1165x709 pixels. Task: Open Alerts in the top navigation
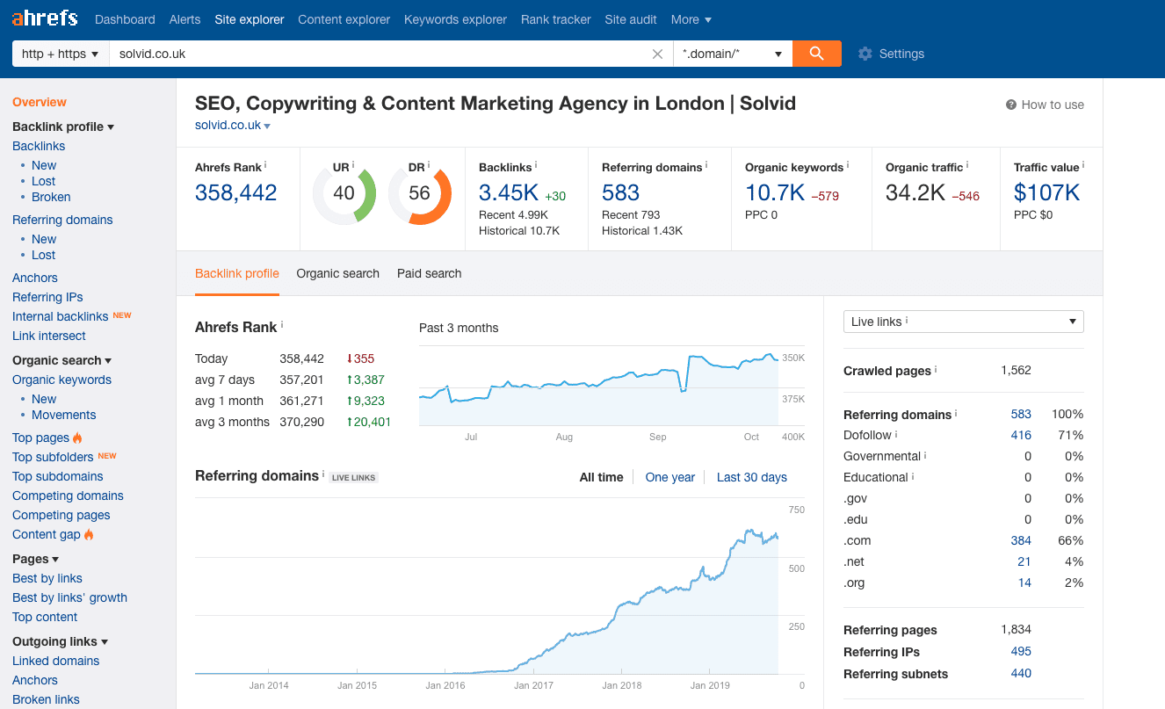(x=185, y=19)
